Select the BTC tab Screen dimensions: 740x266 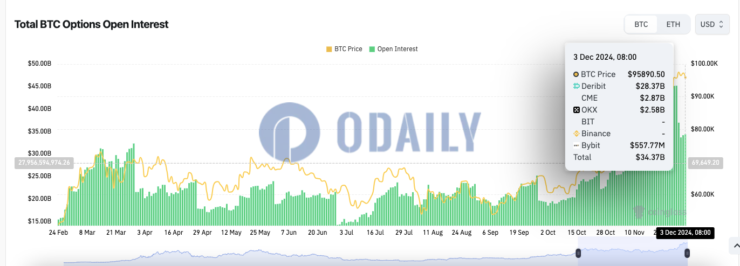[x=641, y=24]
